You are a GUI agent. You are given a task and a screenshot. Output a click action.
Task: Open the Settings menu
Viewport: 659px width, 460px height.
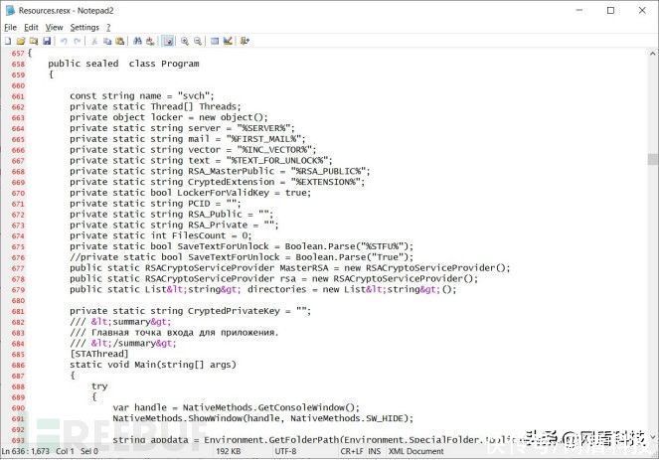tap(84, 27)
